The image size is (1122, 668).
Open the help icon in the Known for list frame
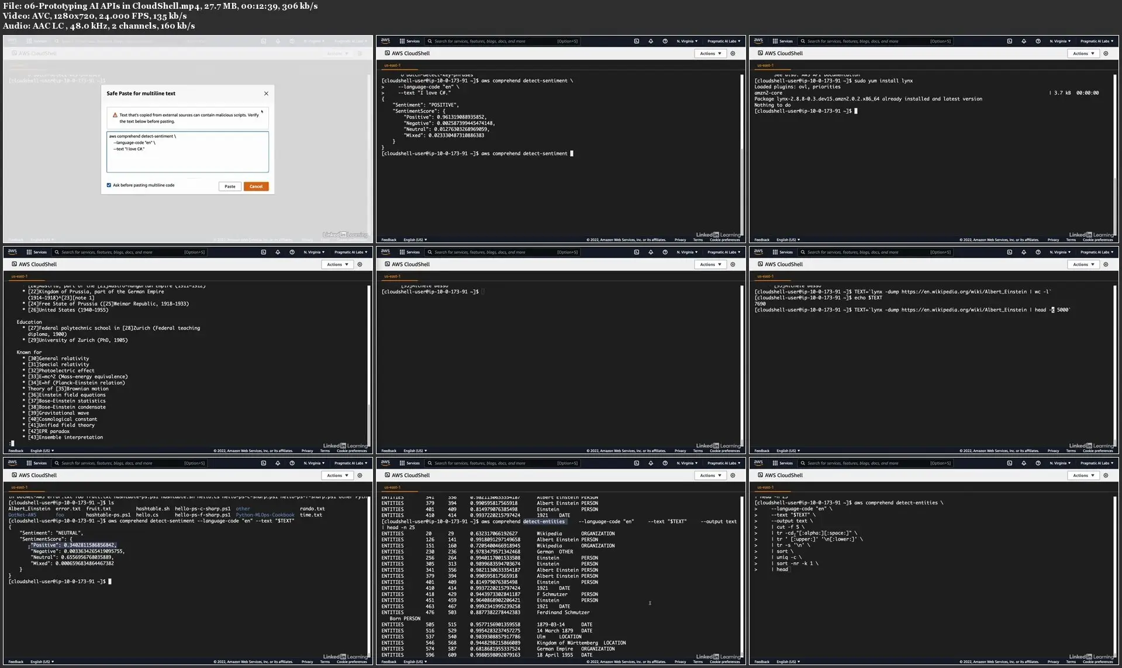pyautogui.click(x=292, y=252)
